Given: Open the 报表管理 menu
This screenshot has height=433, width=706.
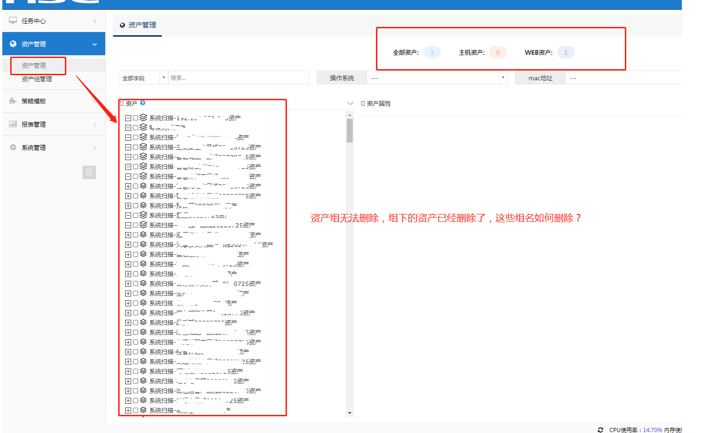Looking at the screenshot, I should coord(54,124).
